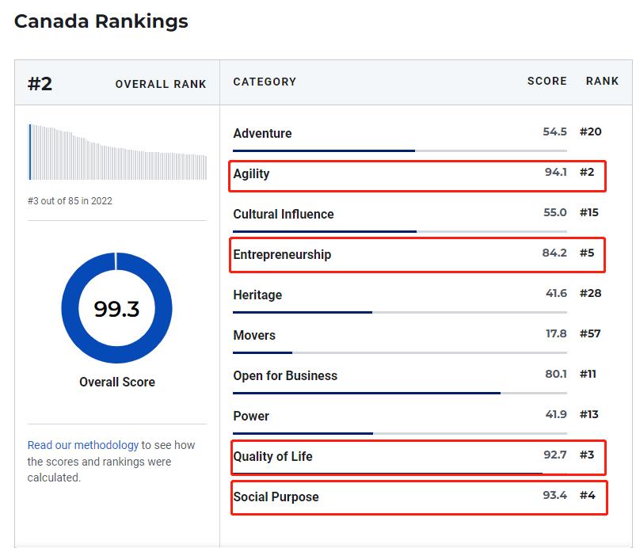The image size is (636, 548).
Task: Select the Adventure category row
Action: [399, 139]
